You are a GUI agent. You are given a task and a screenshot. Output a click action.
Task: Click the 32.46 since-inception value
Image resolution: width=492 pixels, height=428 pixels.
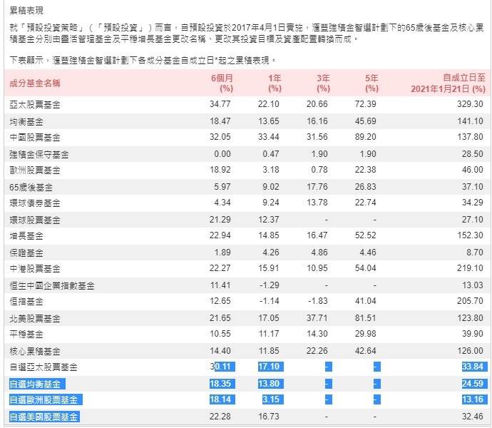click(473, 417)
